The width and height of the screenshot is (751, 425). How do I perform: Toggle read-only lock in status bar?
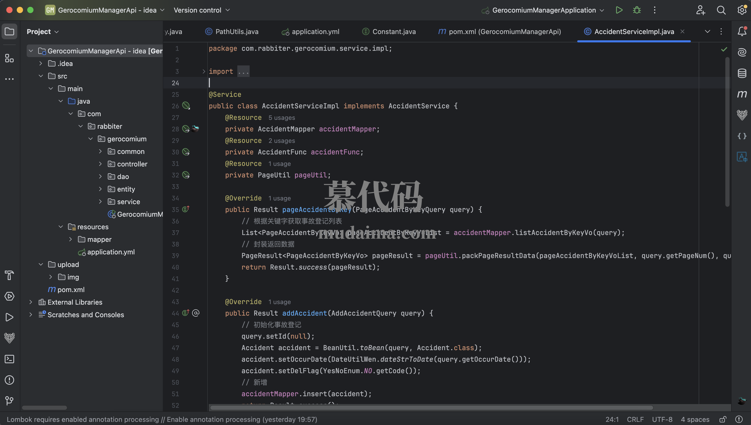723,420
